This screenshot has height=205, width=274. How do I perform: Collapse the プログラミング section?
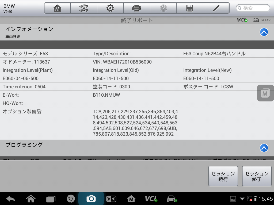(264, 148)
